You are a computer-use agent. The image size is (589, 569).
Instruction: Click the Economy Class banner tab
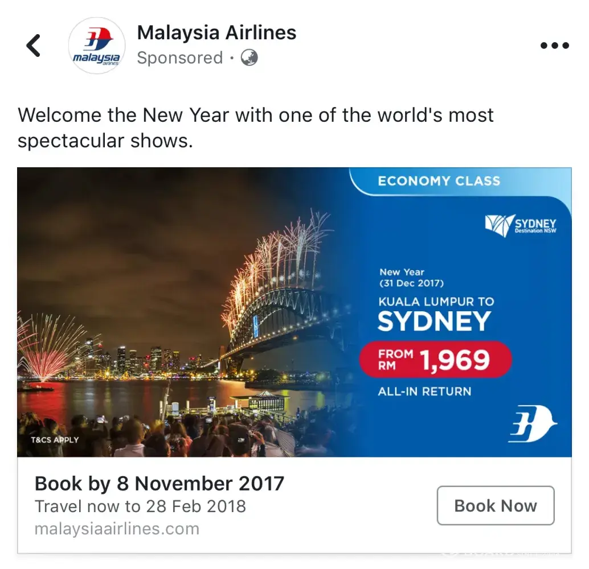point(439,181)
